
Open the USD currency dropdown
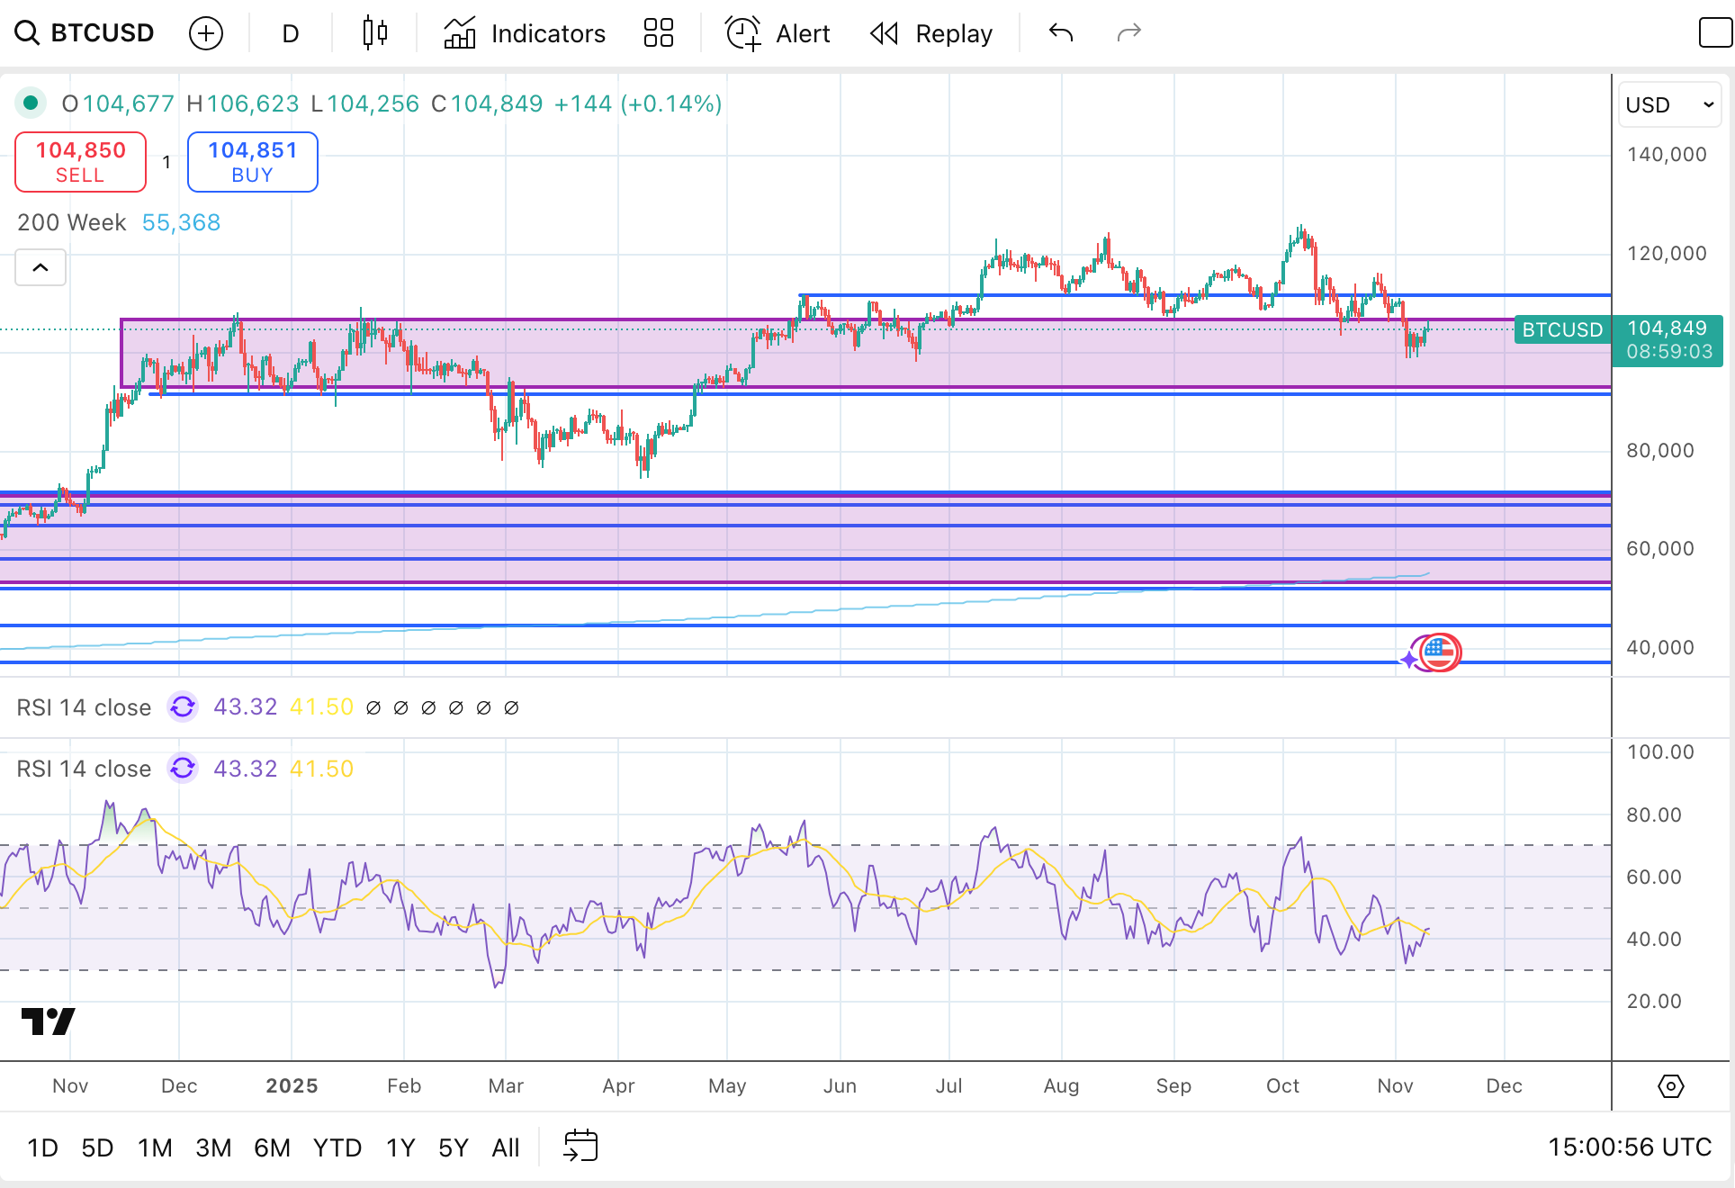(x=1669, y=105)
